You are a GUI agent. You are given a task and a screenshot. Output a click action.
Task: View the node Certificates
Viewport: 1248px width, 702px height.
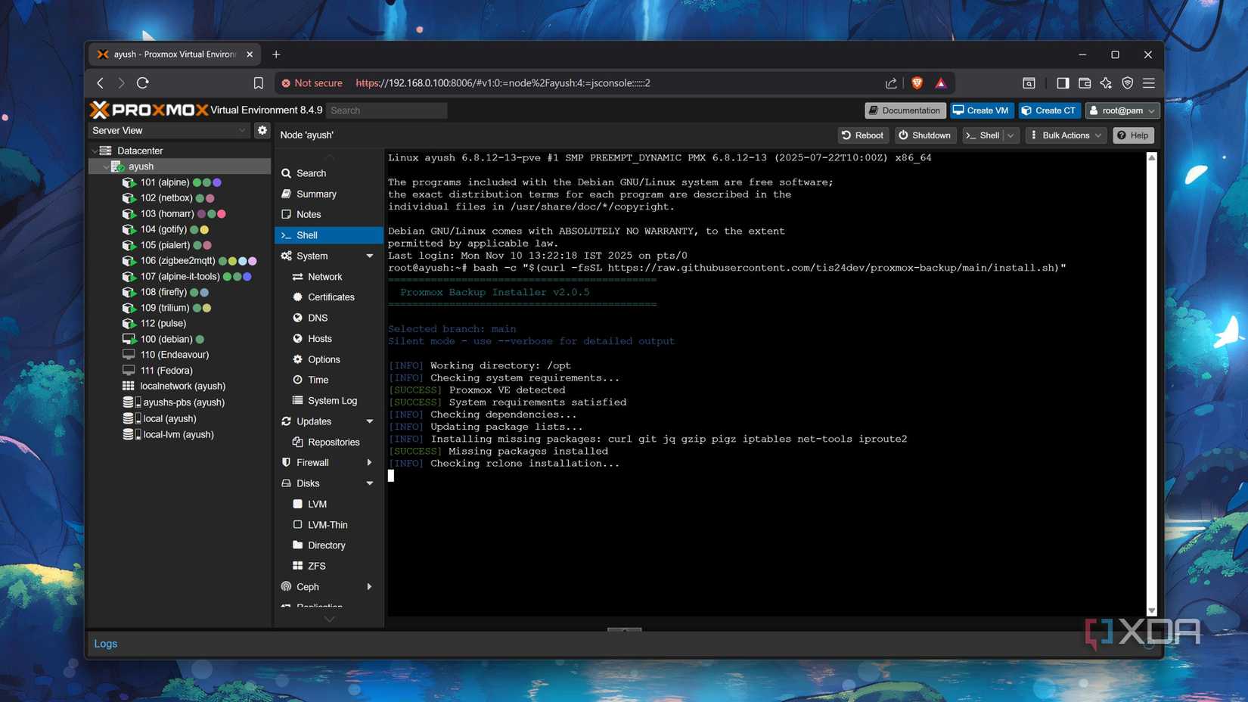pyautogui.click(x=331, y=297)
